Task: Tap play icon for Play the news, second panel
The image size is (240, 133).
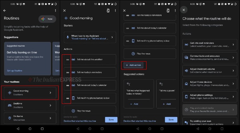Action: [x=73, y=111]
